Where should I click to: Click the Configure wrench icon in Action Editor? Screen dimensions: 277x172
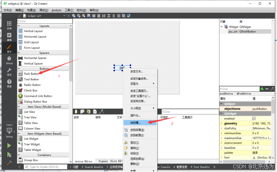click(101, 111)
